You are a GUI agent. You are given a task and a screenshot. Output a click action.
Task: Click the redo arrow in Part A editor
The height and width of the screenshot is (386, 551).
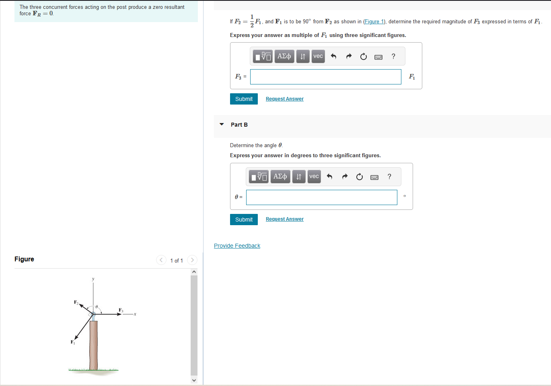348,56
